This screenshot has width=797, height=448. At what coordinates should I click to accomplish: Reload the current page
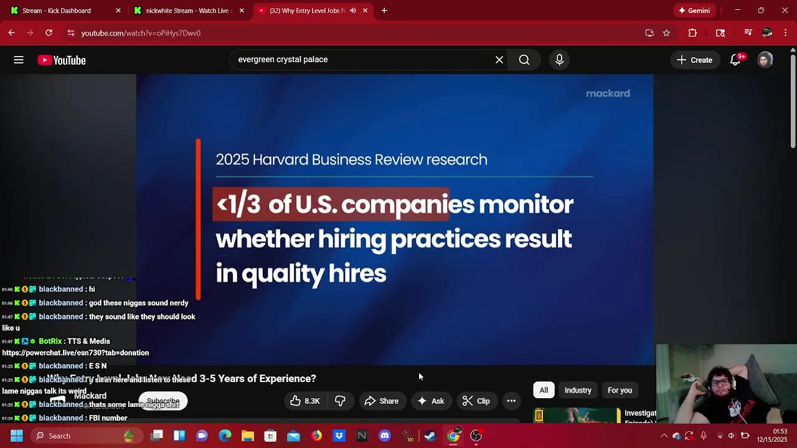pos(49,33)
